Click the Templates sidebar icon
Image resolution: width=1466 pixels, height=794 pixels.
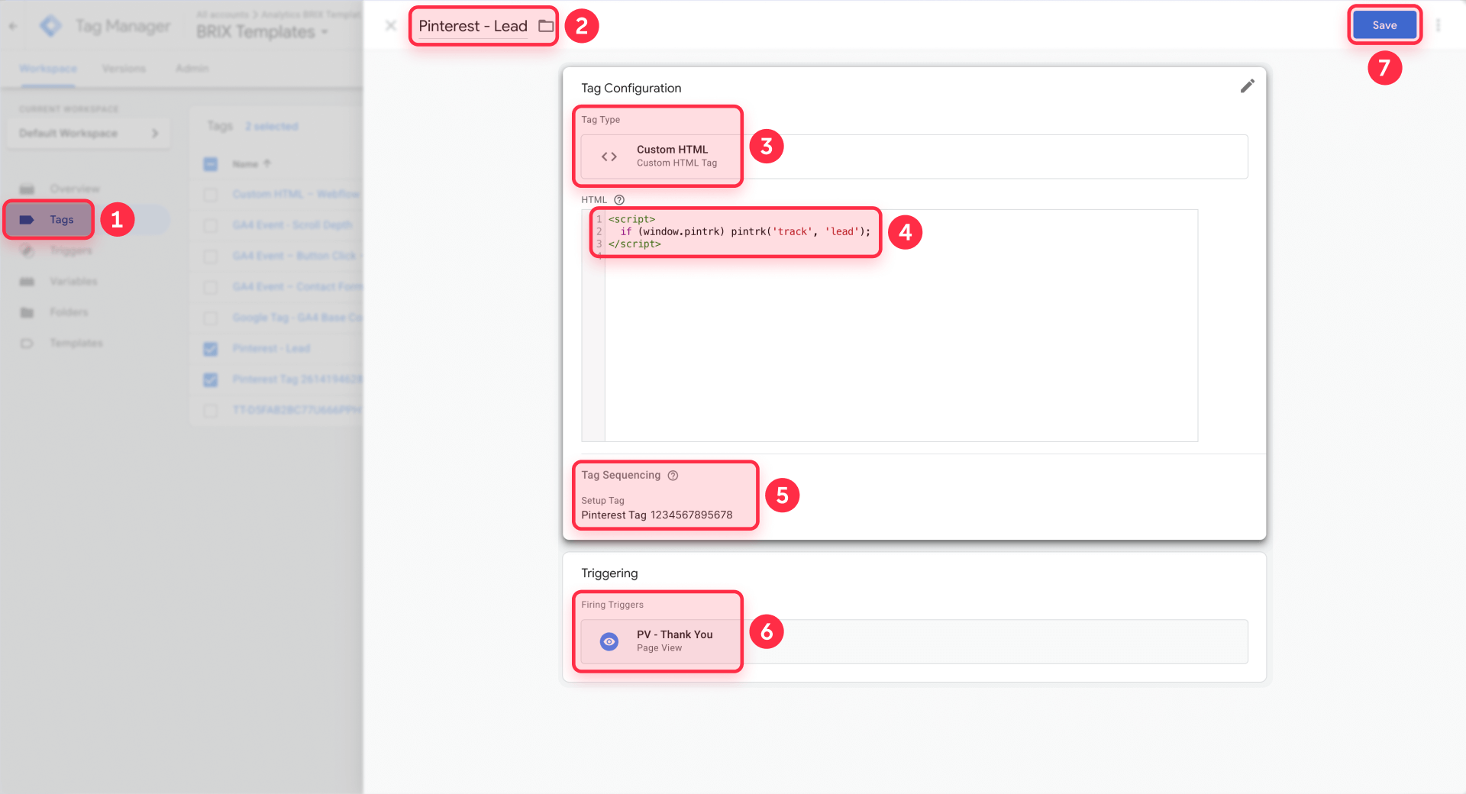point(27,344)
